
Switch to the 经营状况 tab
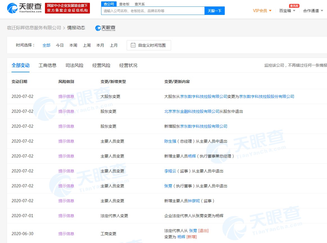[x=128, y=65]
